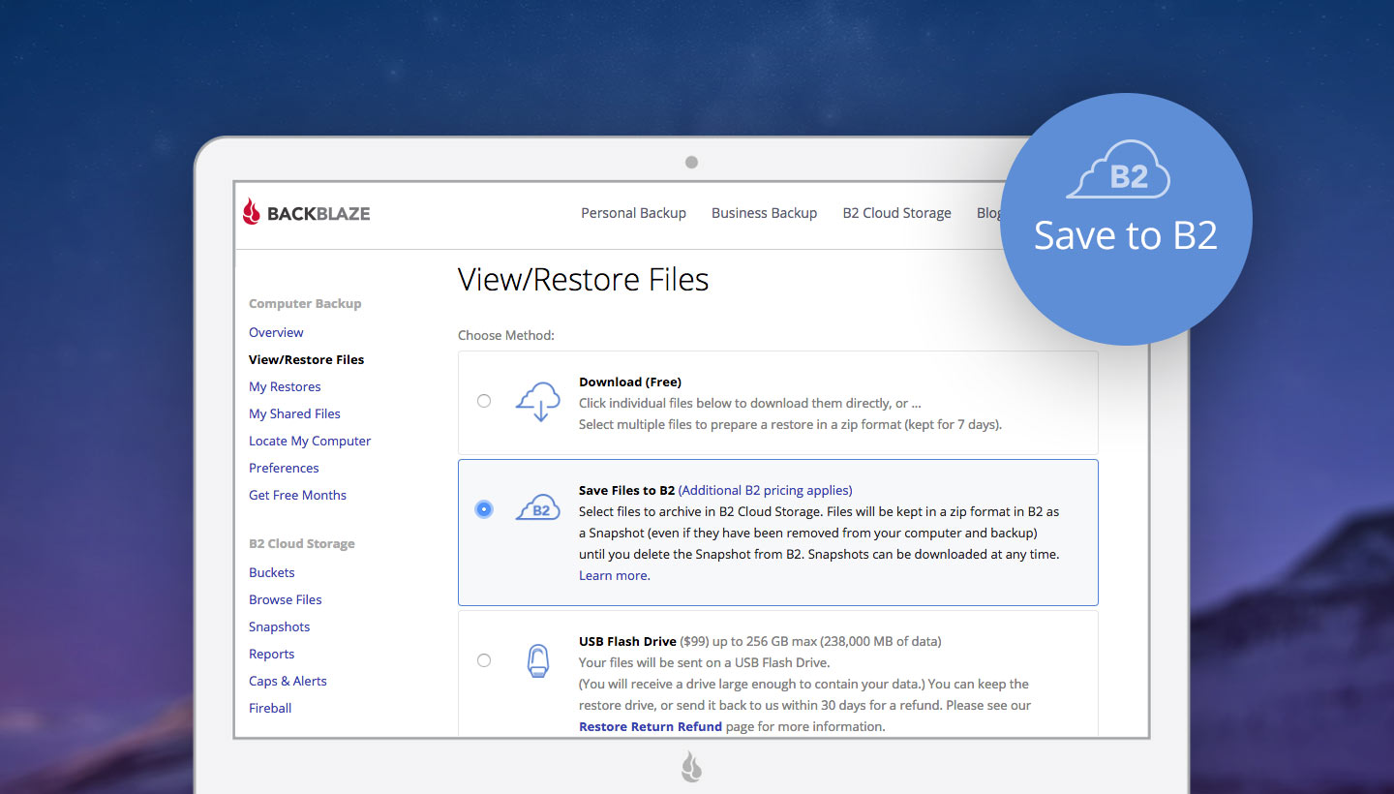Click the Learn more link
The height and width of the screenshot is (794, 1394).
click(x=615, y=575)
